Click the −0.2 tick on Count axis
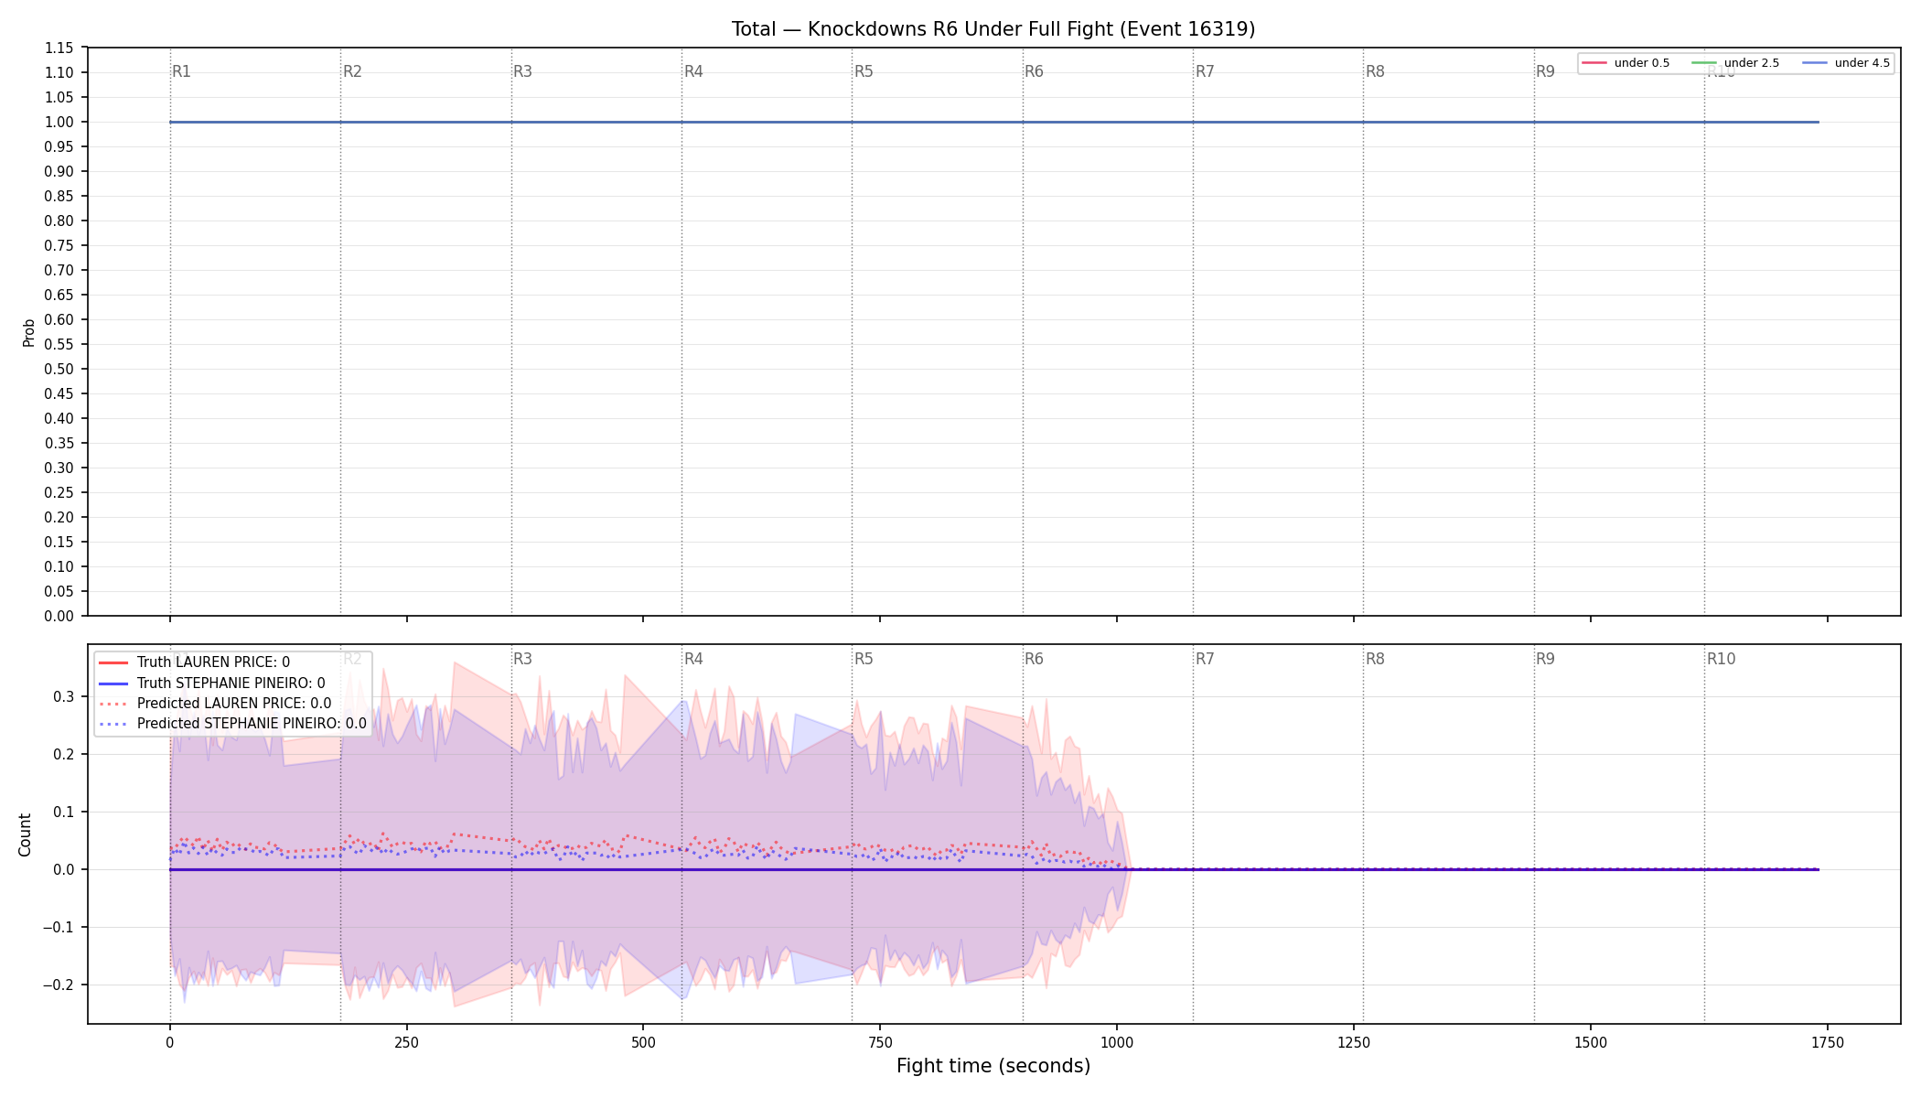Image resolution: width=1921 pixels, height=1098 pixels. (59, 985)
